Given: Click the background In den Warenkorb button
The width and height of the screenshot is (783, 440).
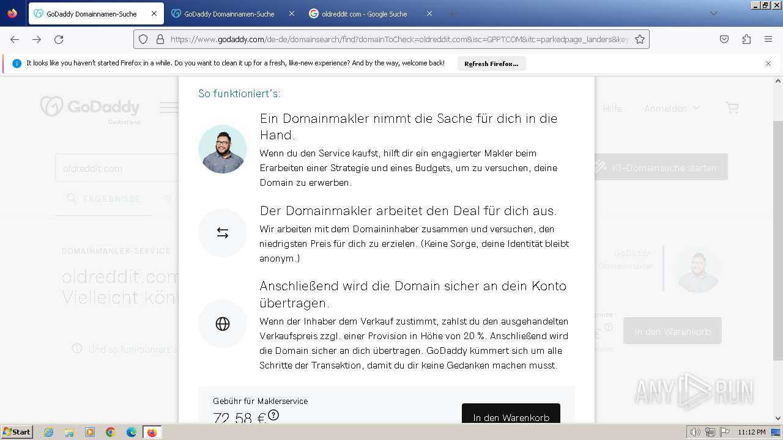Looking at the screenshot, I should pos(672,331).
